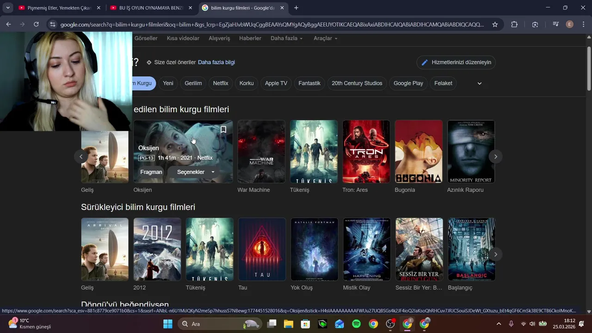Expand more filter chips with down chevron
Screen dimensions: 592x333
tap(480, 83)
